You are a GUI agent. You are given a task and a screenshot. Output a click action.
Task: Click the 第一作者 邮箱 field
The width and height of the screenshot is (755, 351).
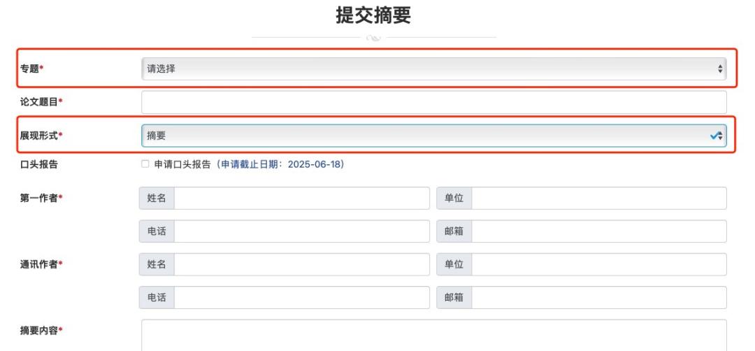pyautogui.click(x=598, y=231)
